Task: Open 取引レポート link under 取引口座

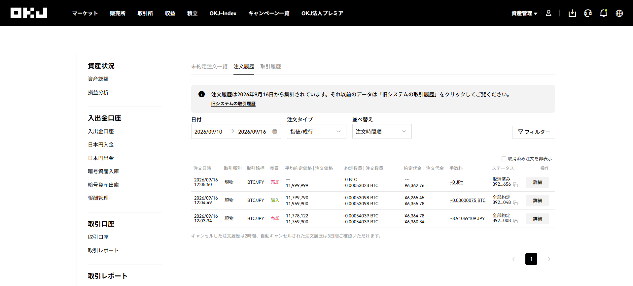Action: point(103,250)
